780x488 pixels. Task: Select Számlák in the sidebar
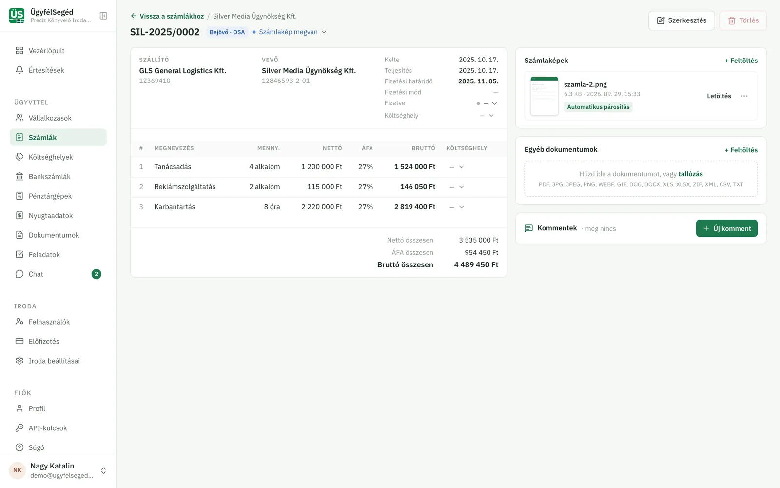58,138
